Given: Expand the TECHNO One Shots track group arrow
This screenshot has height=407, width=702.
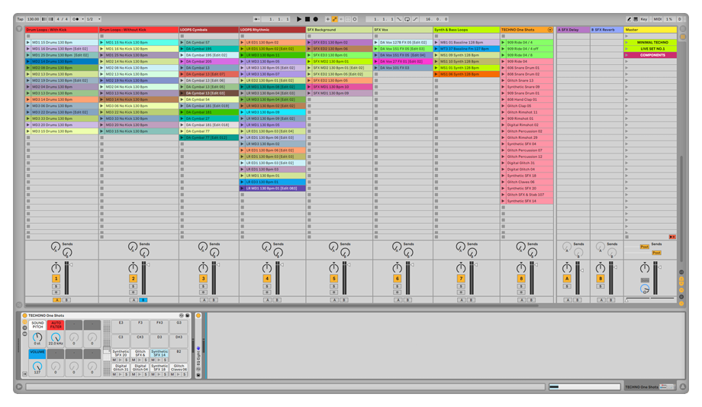Looking at the screenshot, I should (550, 30).
